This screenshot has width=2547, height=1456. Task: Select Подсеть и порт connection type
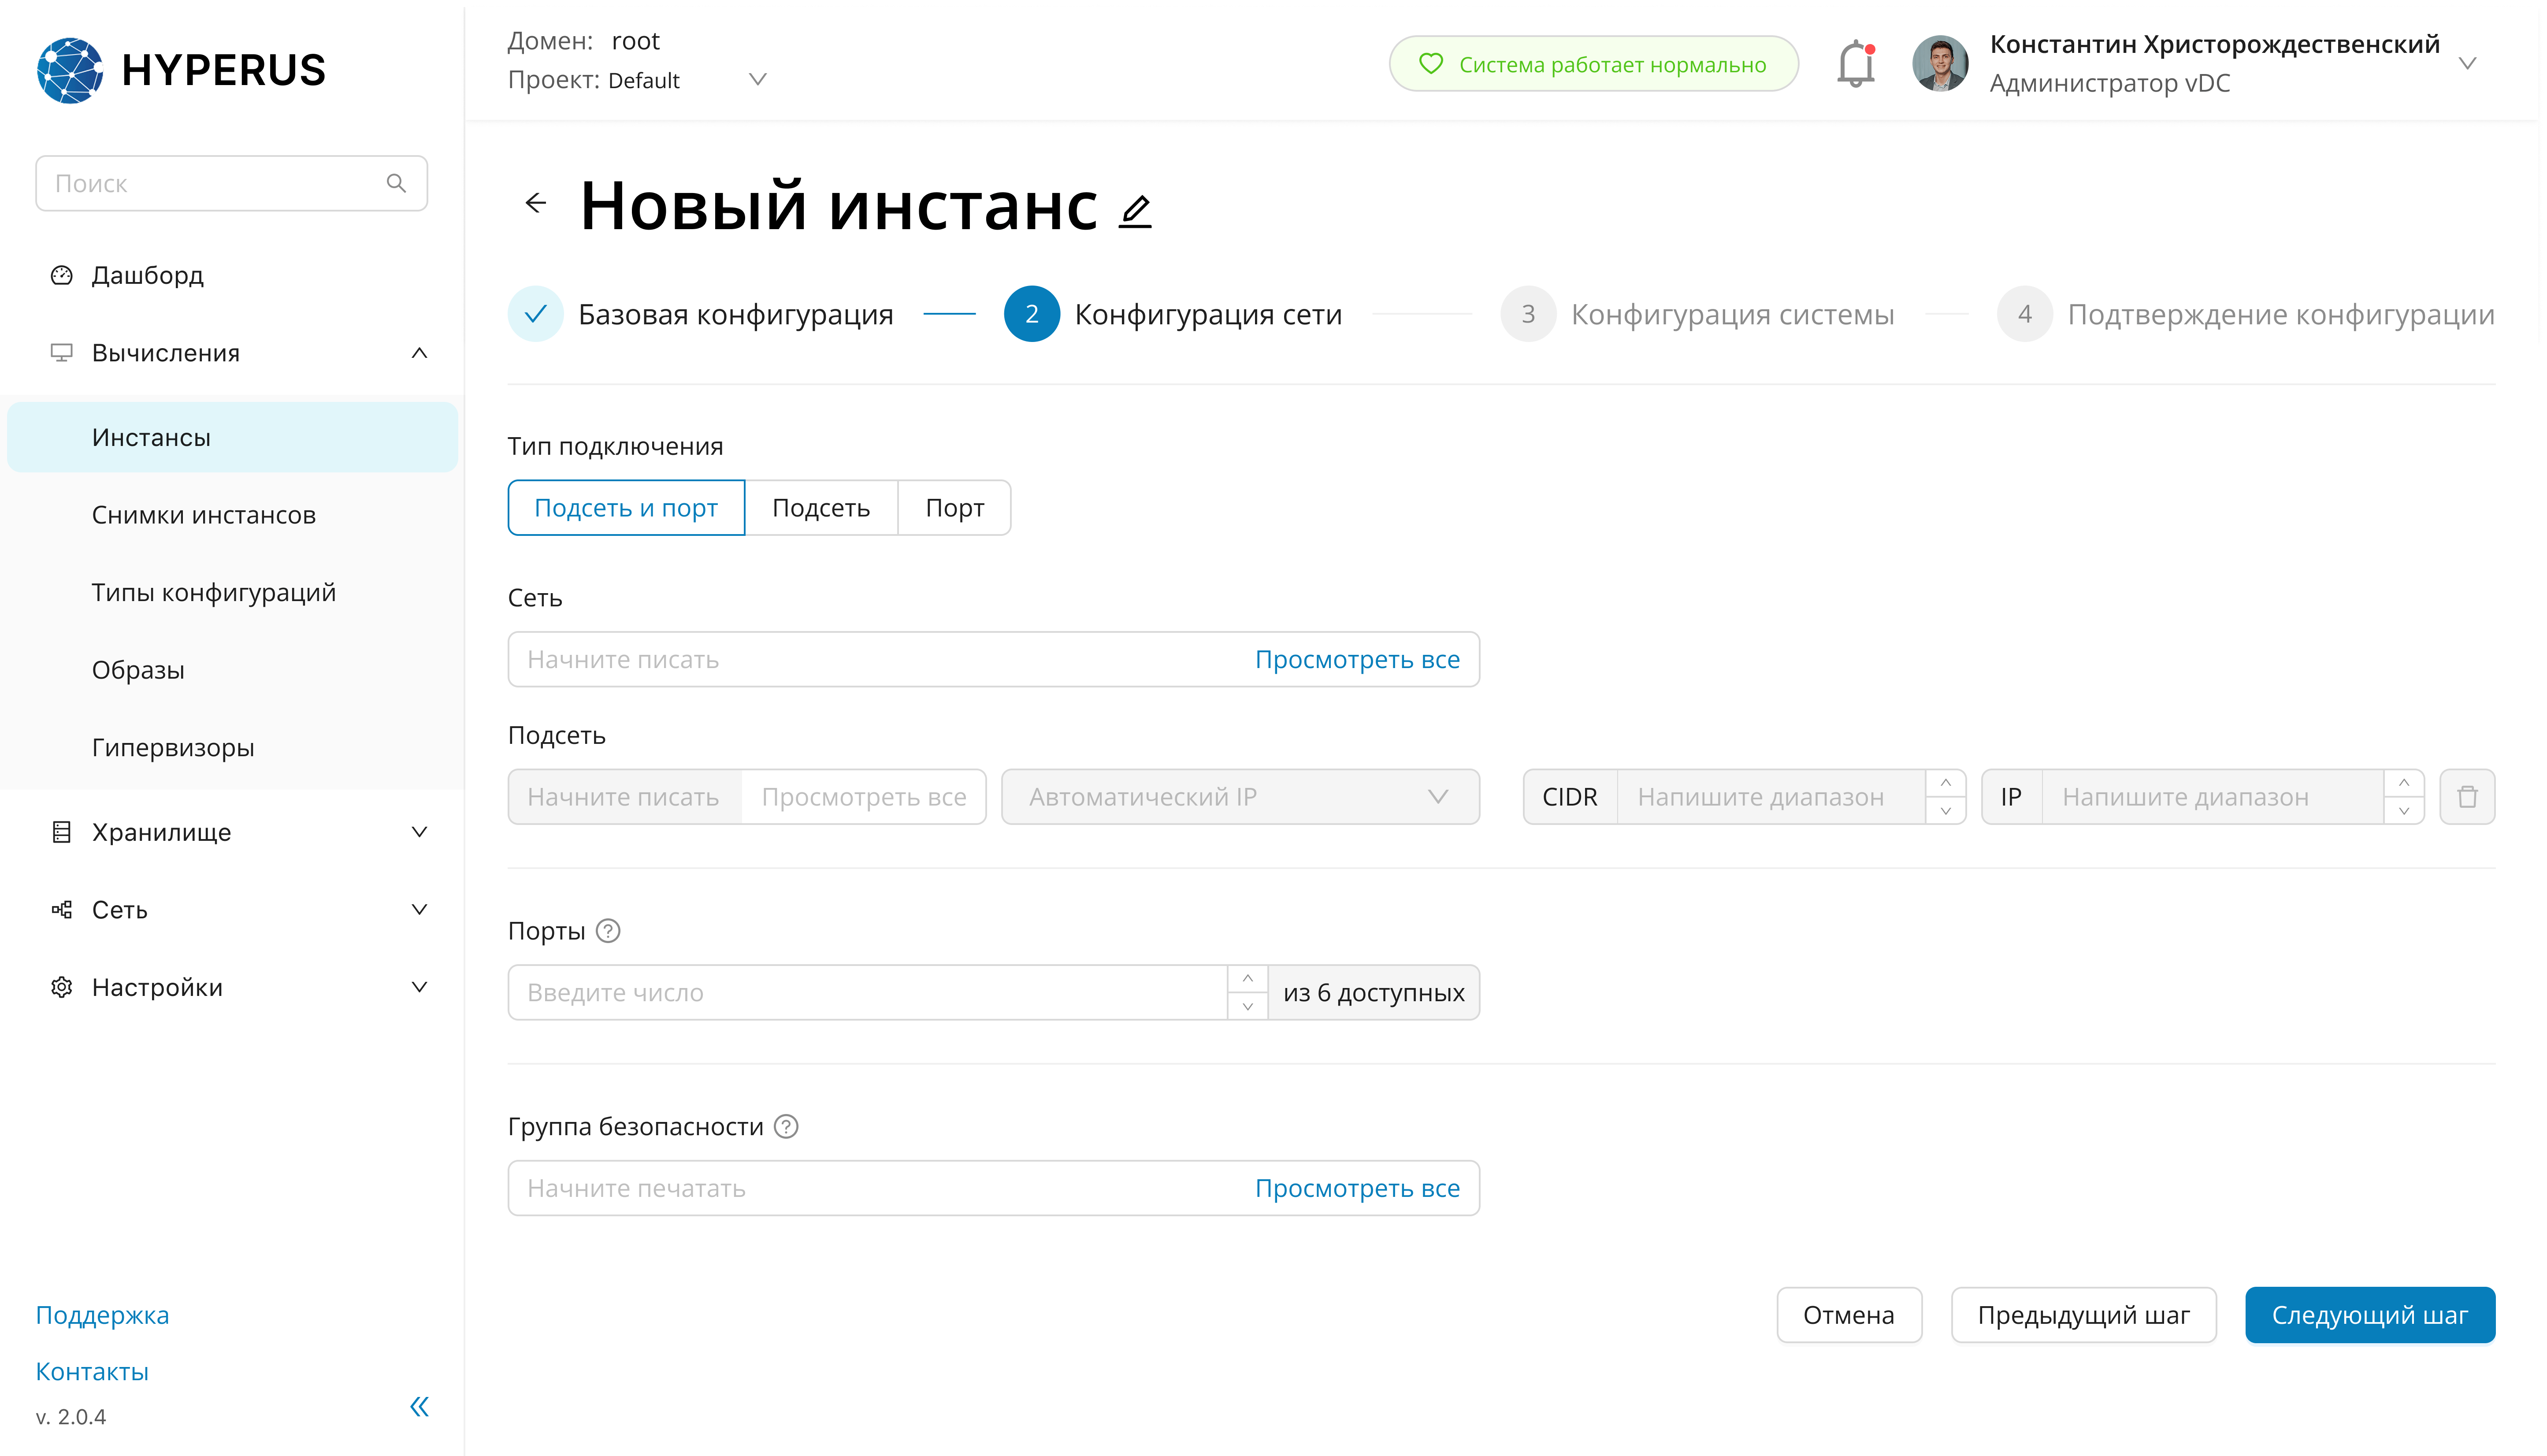pyautogui.click(x=626, y=508)
